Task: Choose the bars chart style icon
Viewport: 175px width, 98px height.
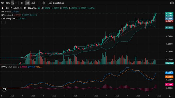Action: coord(22,3)
